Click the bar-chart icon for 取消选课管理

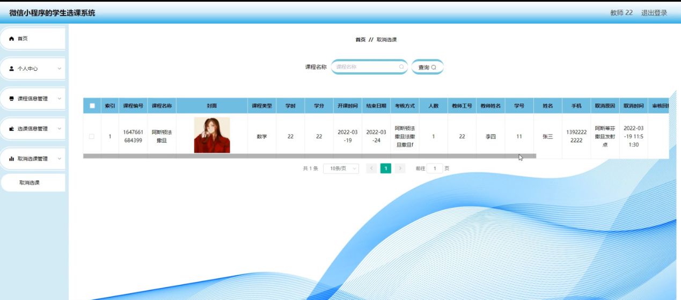11,159
